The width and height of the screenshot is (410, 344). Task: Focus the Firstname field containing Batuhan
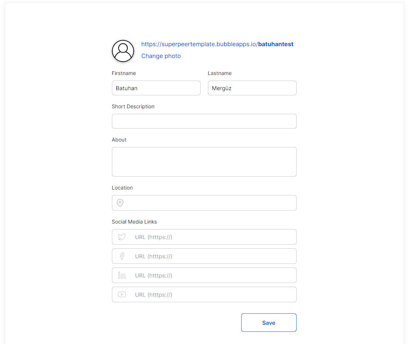pos(156,88)
